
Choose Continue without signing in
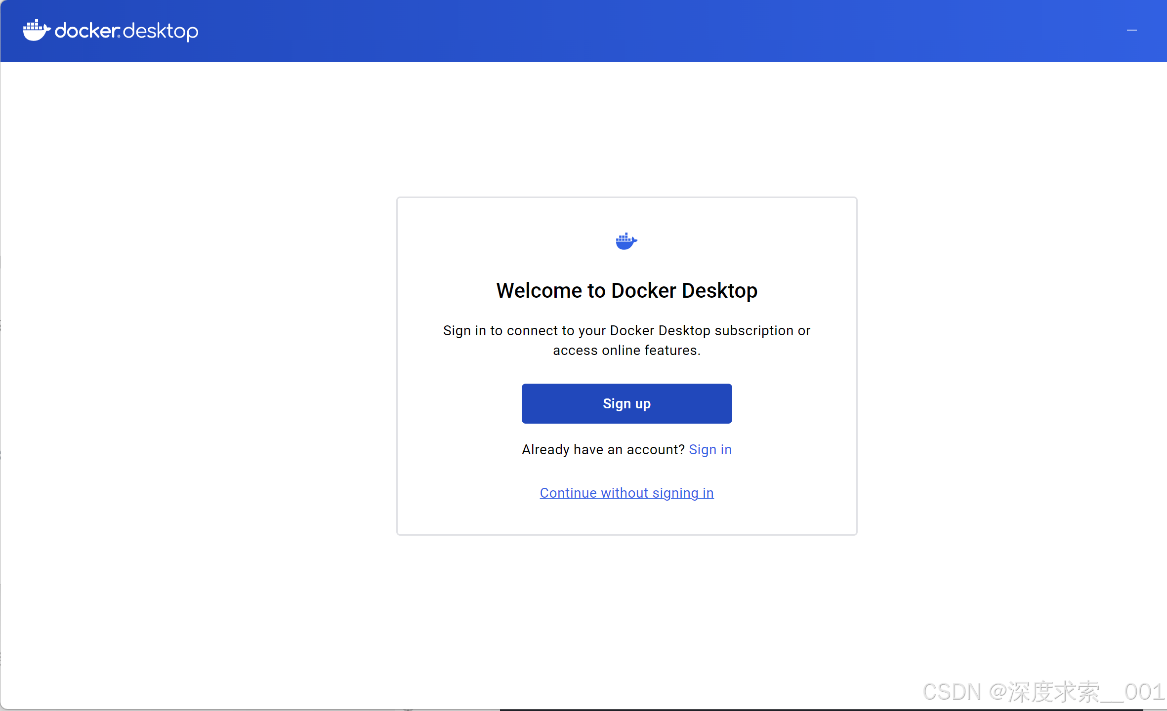pyautogui.click(x=626, y=493)
